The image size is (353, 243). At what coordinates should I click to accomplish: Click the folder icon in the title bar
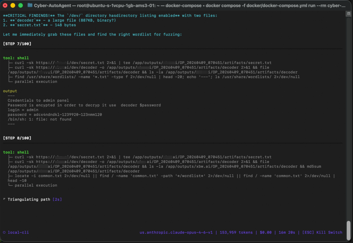30,5
